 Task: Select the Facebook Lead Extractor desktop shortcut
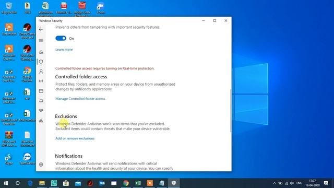coord(9,75)
